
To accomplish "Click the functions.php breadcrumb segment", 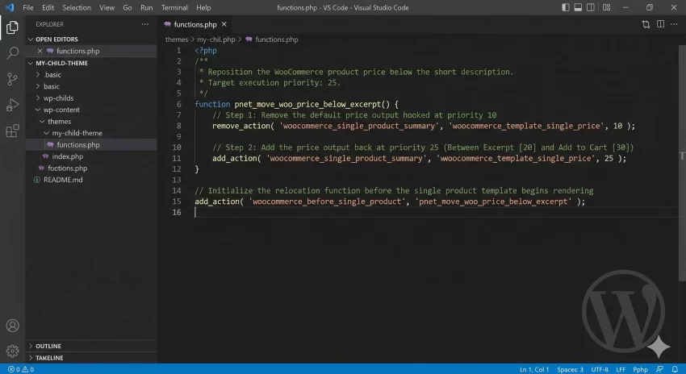I will pyautogui.click(x=272, y=39).
